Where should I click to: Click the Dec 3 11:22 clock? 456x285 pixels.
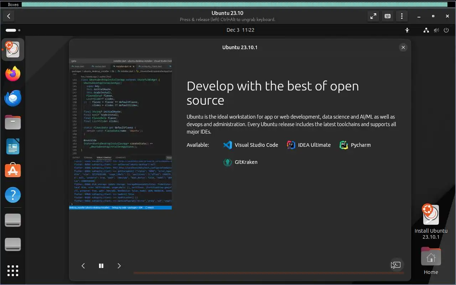(x=240, y=30)
